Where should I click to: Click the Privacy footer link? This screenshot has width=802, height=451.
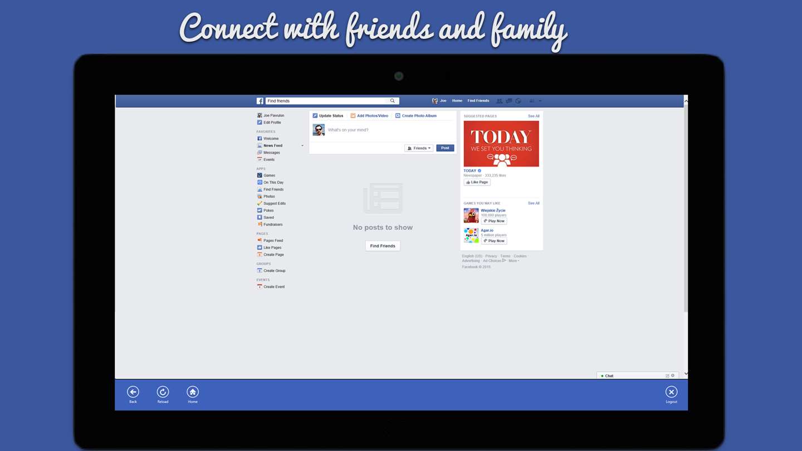pyautogui.click(x=491, y=256)
